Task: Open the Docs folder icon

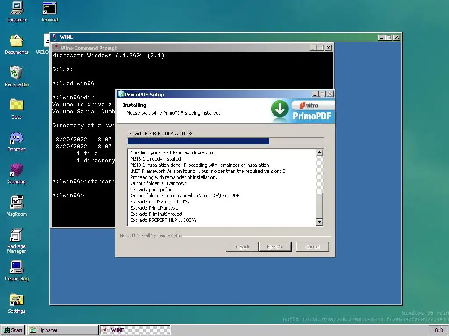Action: (16, 109)
